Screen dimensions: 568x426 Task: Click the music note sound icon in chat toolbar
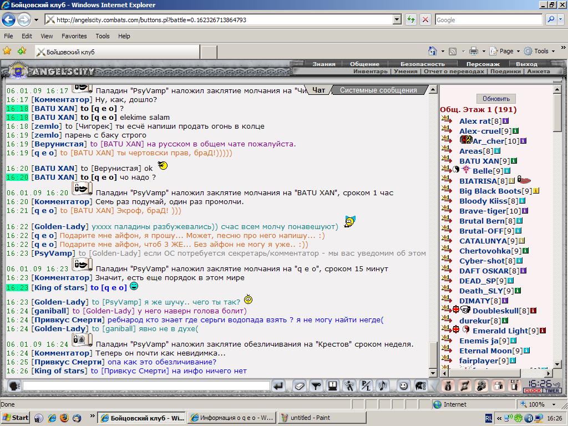tap(383, 386)
